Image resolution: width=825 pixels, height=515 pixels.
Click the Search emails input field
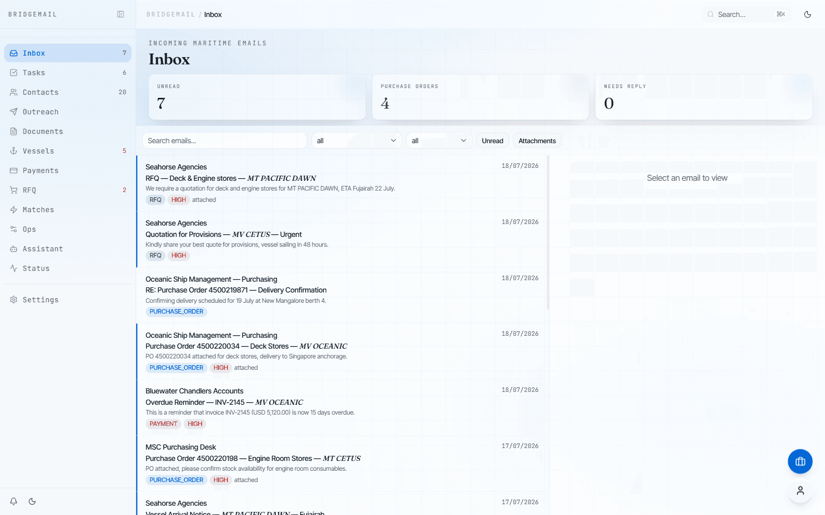tap(224, 141)
